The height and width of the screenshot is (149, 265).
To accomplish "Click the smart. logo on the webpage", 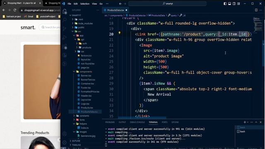I will [28, 27].
